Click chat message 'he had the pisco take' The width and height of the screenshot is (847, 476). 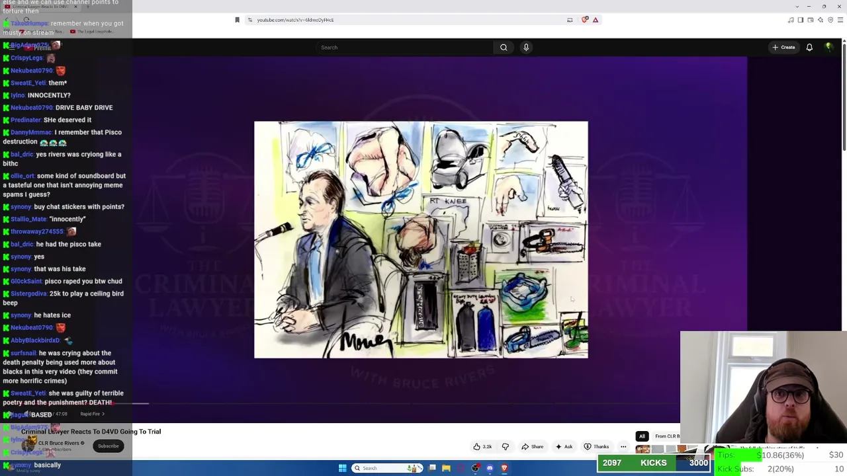[69, 245]
